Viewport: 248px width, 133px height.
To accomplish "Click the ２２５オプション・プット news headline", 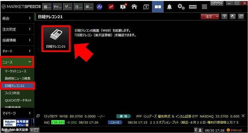I will [183, 122].
